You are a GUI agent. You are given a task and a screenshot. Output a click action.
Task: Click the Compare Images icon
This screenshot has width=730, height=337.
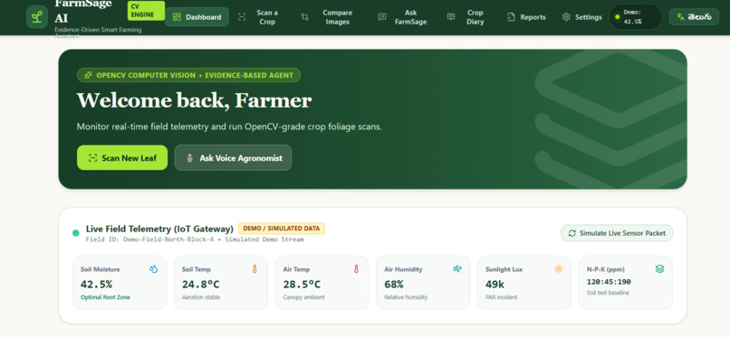304,17
